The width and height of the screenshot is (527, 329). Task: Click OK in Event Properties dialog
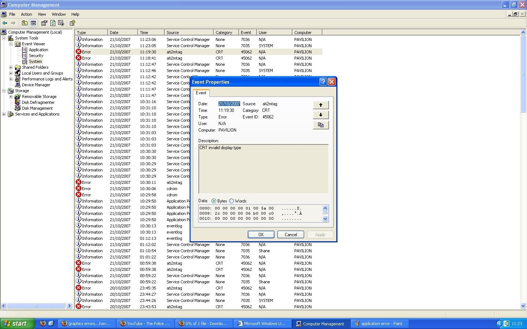point(261,235)
